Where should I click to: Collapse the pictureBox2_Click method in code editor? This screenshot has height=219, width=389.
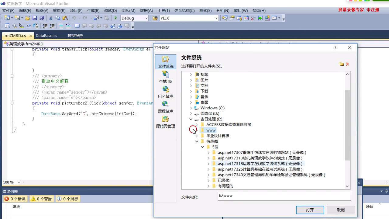click(12, 103)
